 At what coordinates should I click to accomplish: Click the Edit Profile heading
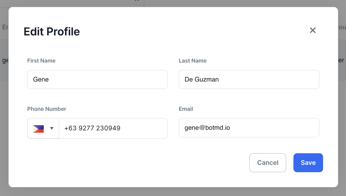pos(52,32)
